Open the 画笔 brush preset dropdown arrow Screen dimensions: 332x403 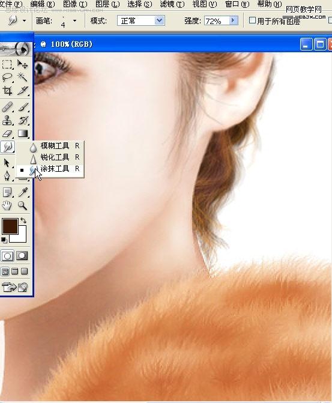pyautogui.click(x=75, y=20)
